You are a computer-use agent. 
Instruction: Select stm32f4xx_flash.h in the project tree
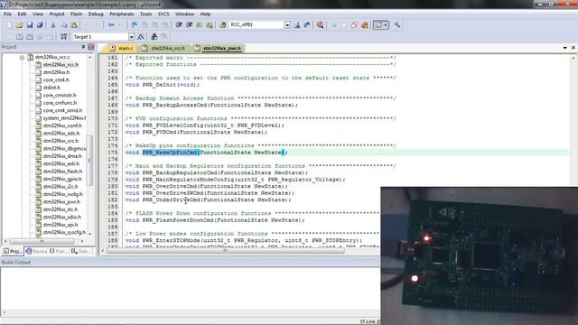click(62, 172)
